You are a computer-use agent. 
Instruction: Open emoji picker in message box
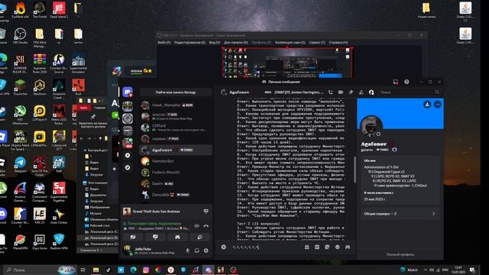pyautogui.click(x=338, y=247)
